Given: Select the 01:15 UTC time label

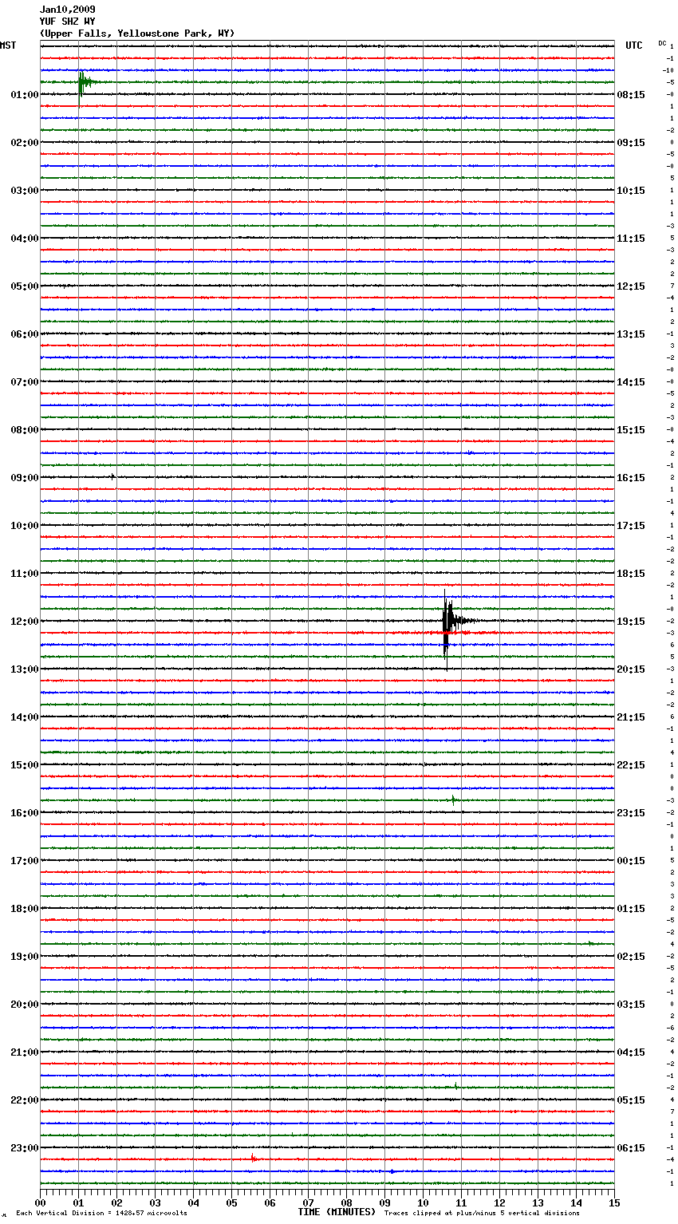Looking at the screenshot, I should [631, 909].
